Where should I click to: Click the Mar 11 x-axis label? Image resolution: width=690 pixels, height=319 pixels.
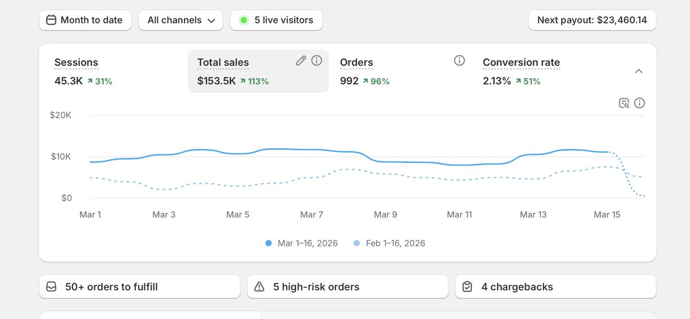[459, 215]
